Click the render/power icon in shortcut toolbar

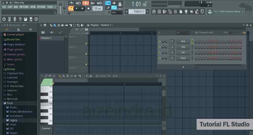coord(4,19)
